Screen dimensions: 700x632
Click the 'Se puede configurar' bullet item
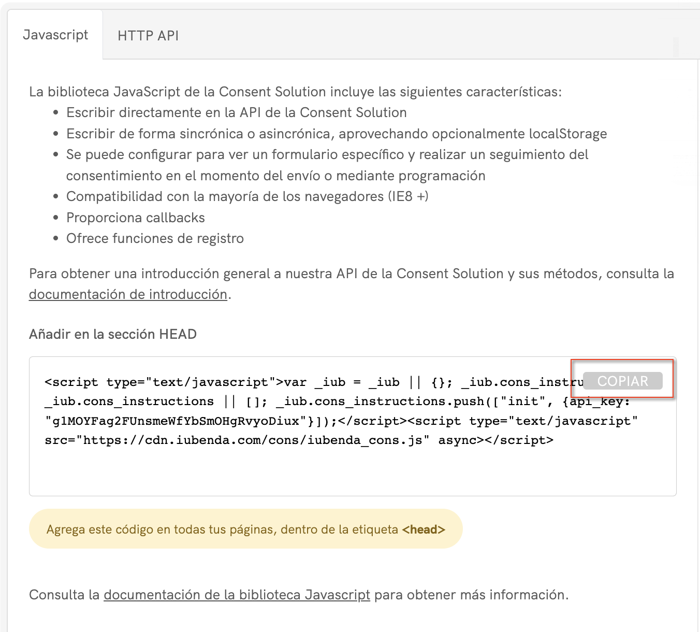pyautogui.click(x=327, y=154)
